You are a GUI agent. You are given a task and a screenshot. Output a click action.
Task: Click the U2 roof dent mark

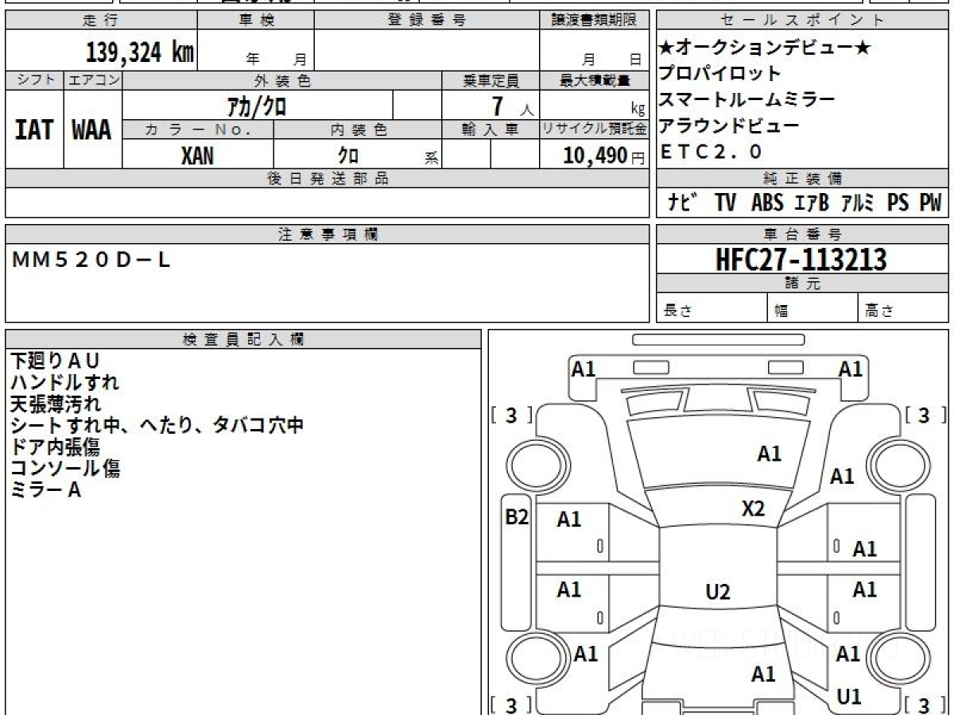tap(718, 591)
